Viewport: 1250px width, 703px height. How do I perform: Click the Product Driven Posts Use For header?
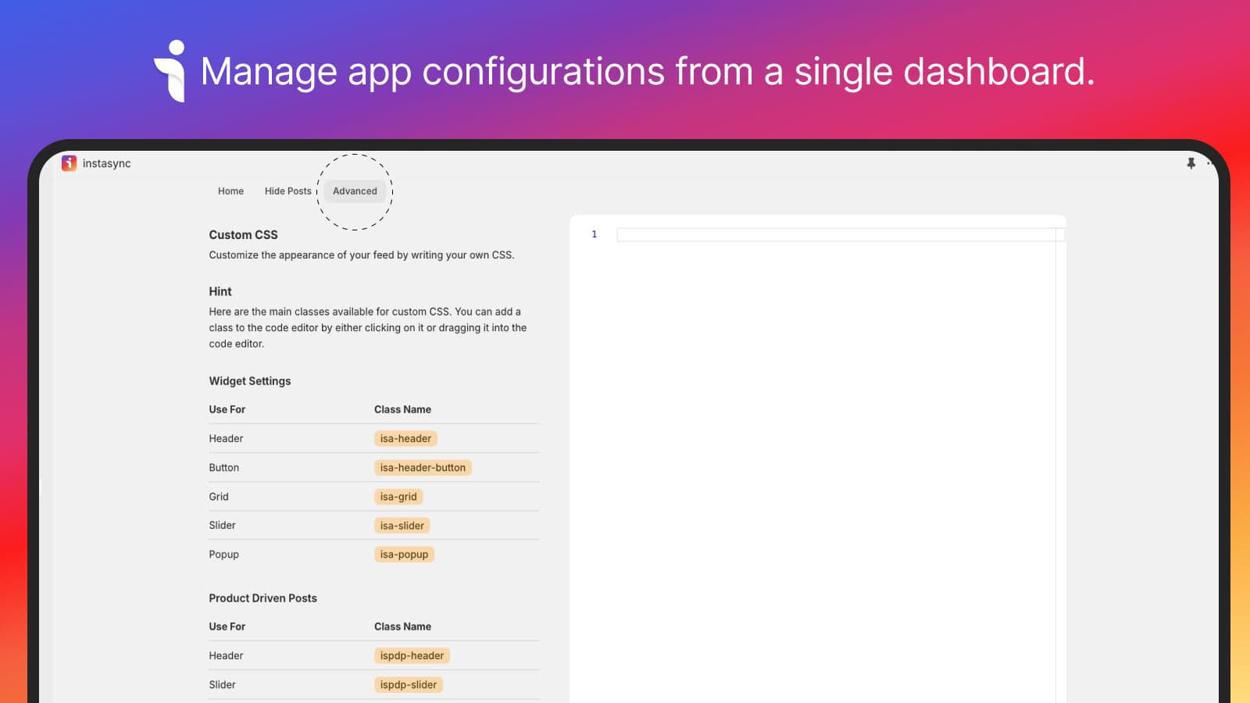[x=227, y=626]
